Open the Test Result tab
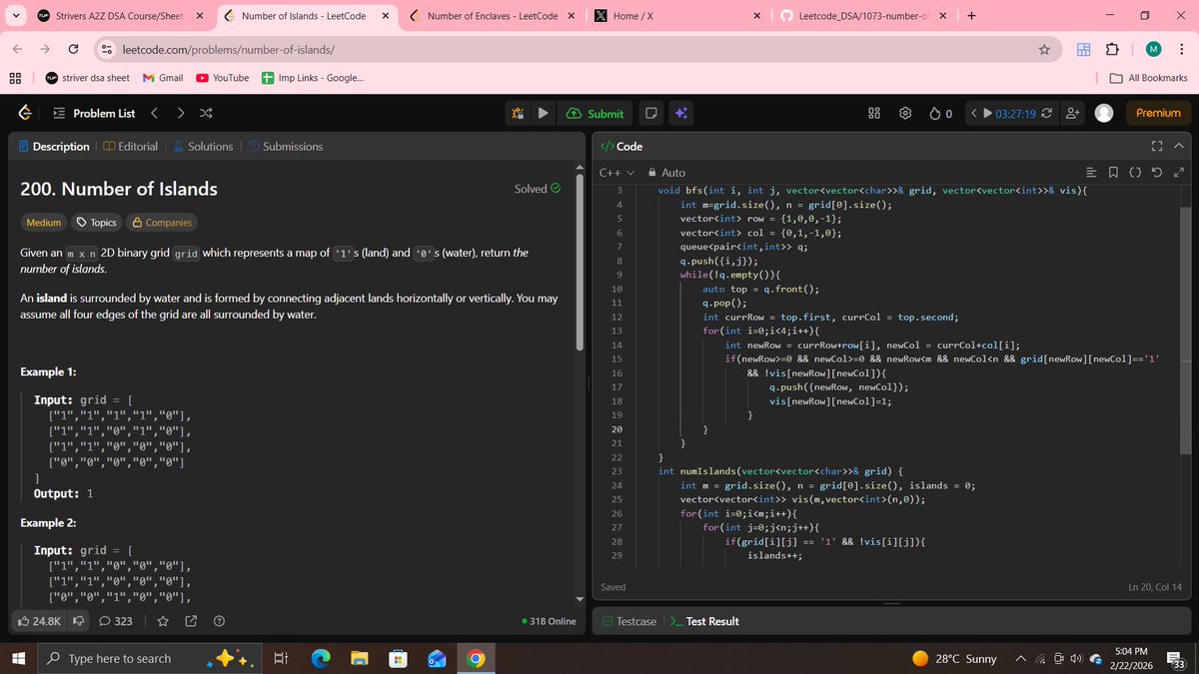Screen dimensions: 1199x674 (704, 621)
